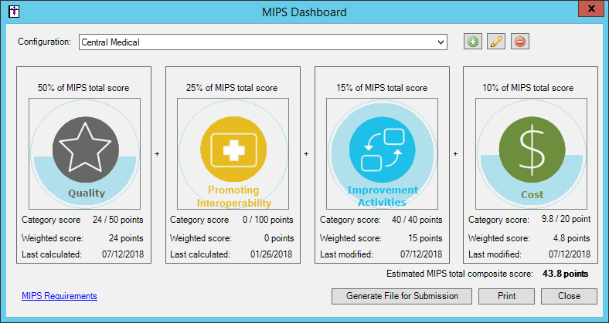Click Generate File for Submission button
Viewport: 609px width, 323px height.
pos(401,296)
